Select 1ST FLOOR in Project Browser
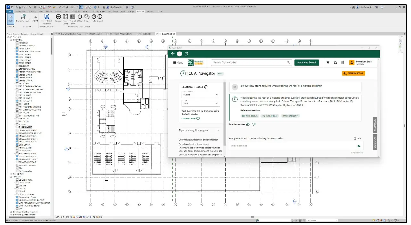 click(x=23, y=43)
